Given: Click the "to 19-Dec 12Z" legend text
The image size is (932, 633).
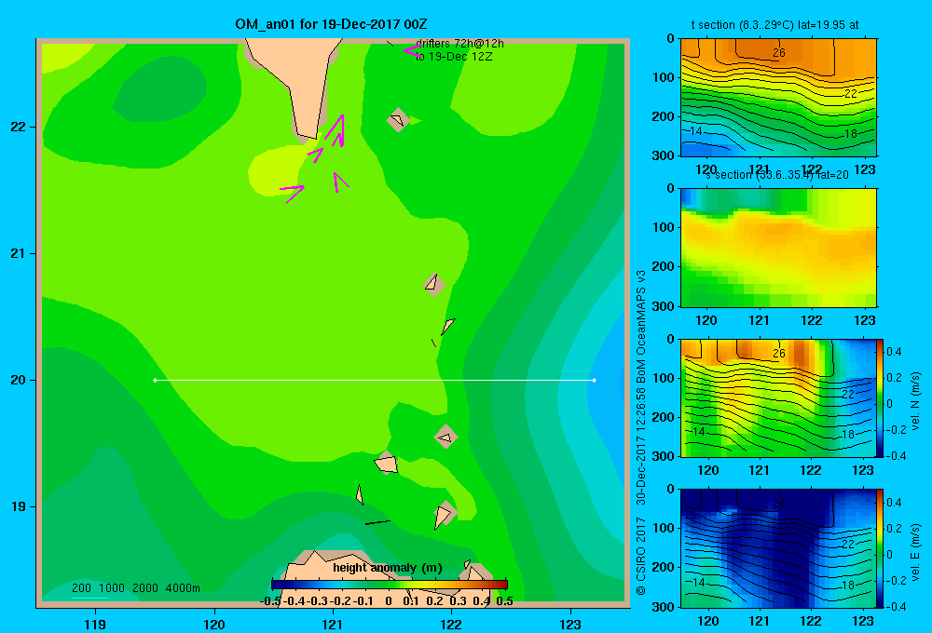Looking at the screenshot, I should click(454, 57).
